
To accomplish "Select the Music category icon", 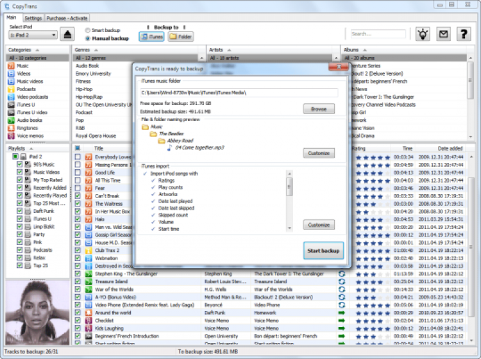I will [11, 66].
